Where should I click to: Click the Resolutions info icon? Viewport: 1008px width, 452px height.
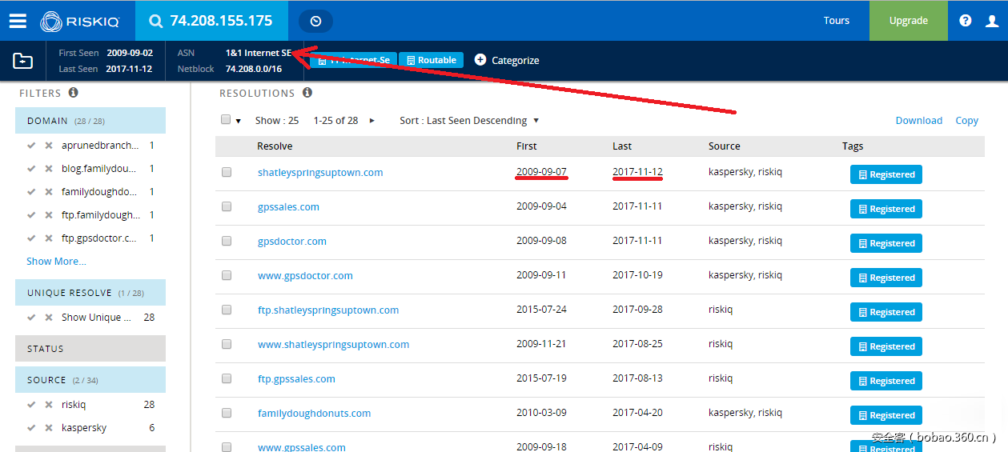tap(307, 93)
